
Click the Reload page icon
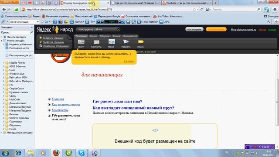[x=201, y=10]
